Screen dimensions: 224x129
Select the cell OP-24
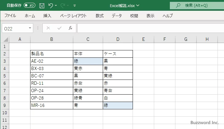(52, 91)
